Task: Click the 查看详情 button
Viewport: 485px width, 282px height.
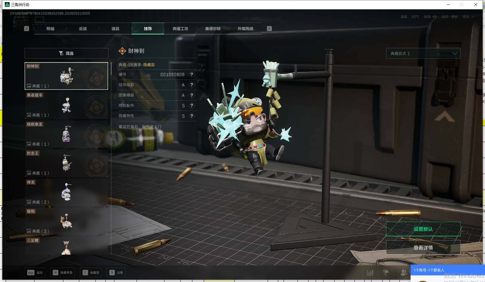Action: (x=423, y=248)
